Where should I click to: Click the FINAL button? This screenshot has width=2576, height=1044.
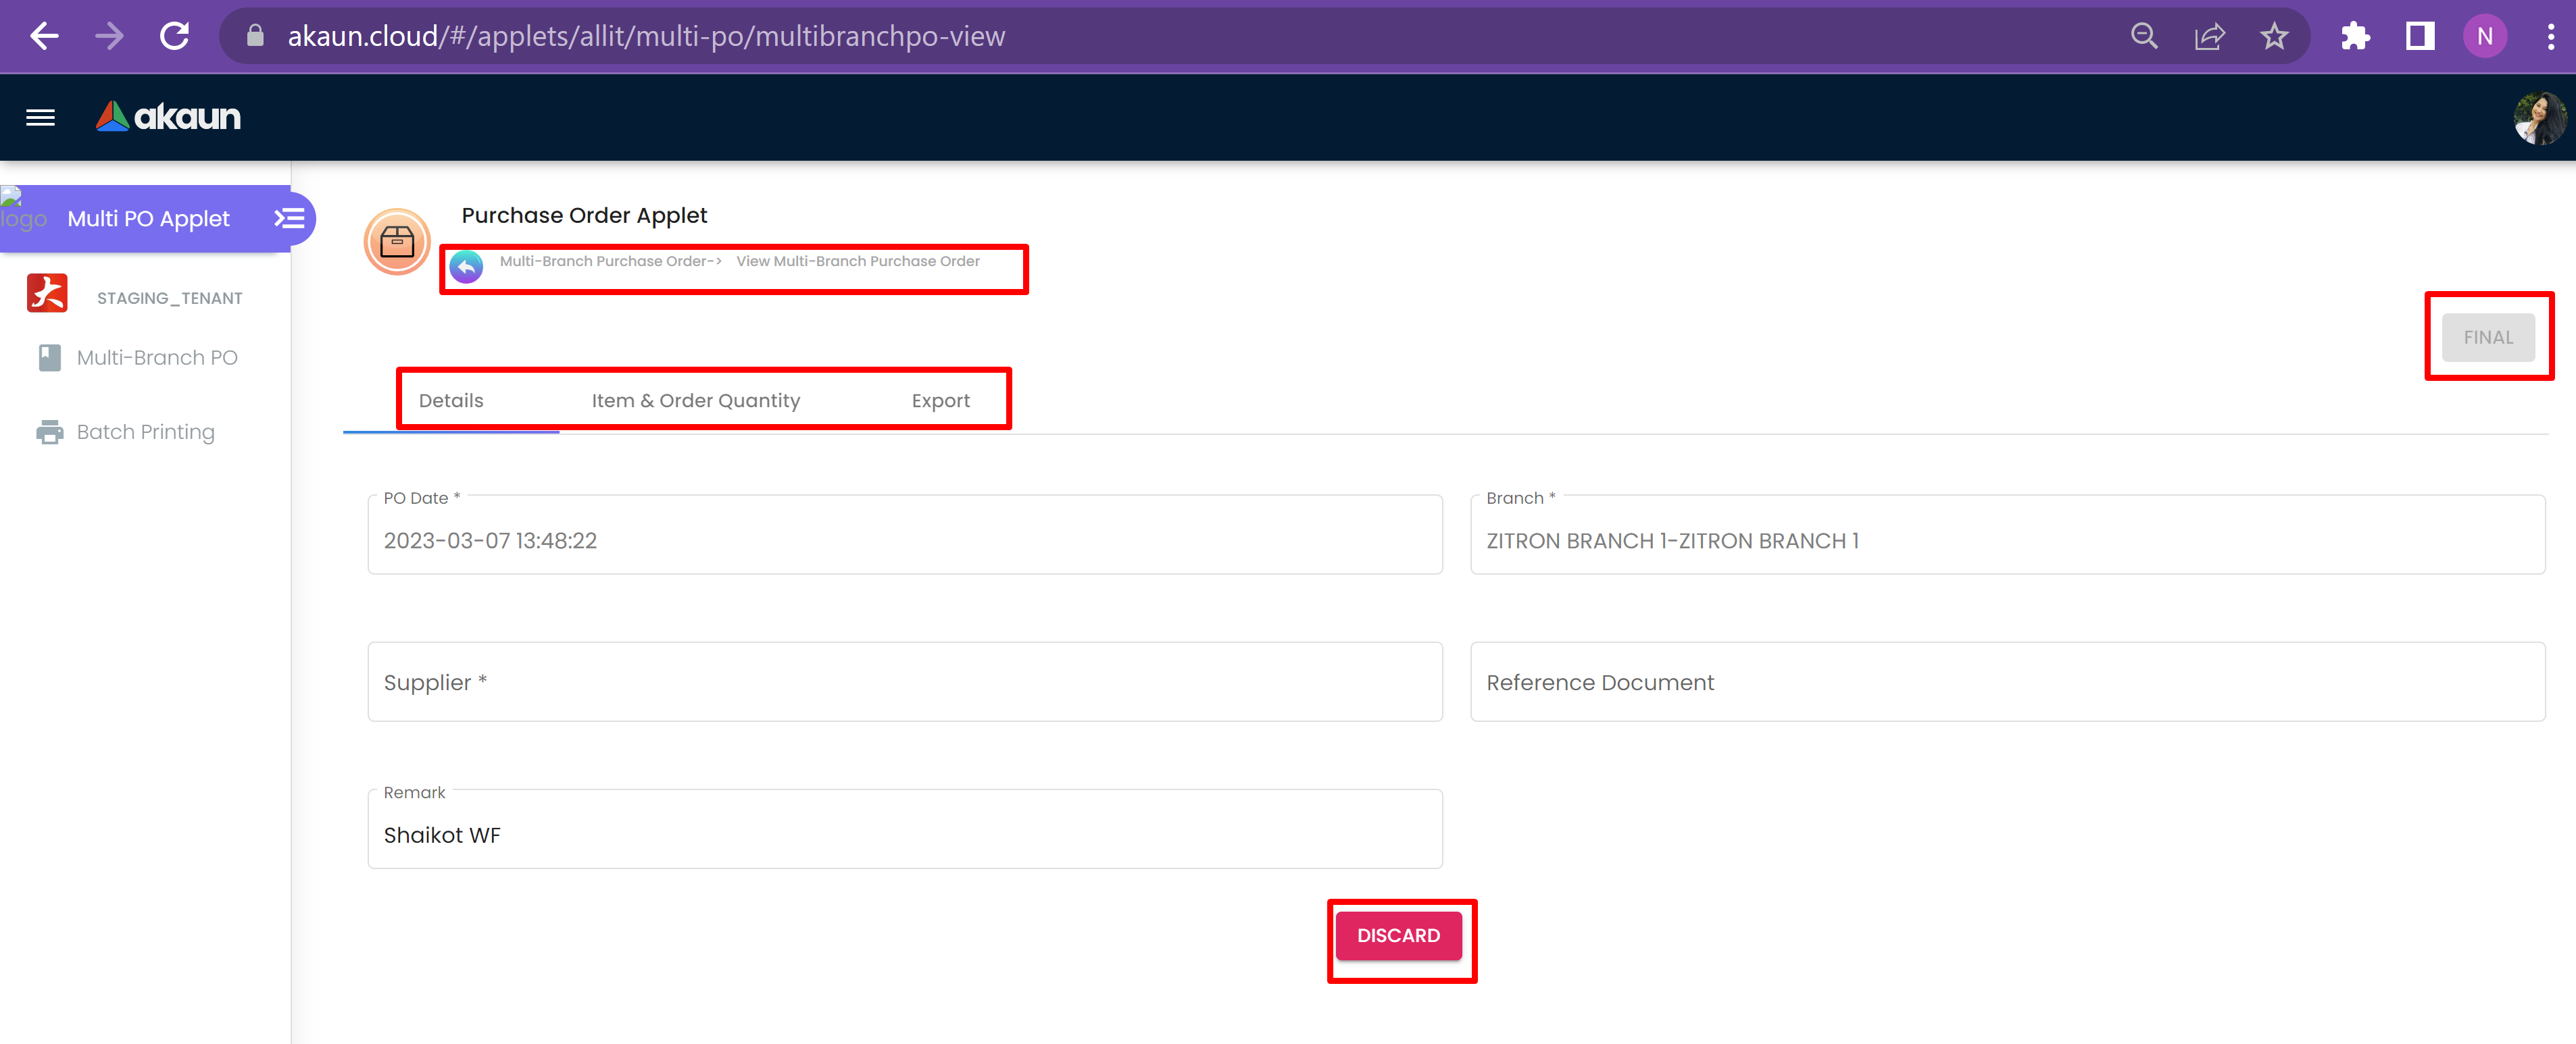[x=2487, y=338]
